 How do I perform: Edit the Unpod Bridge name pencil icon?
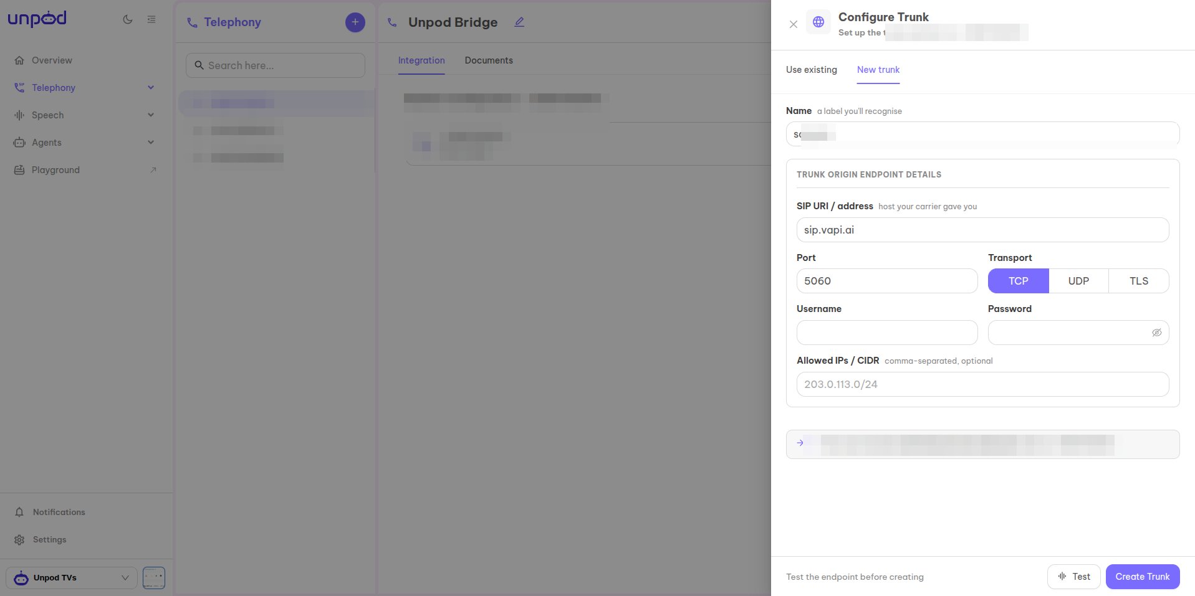click(519, 22)
